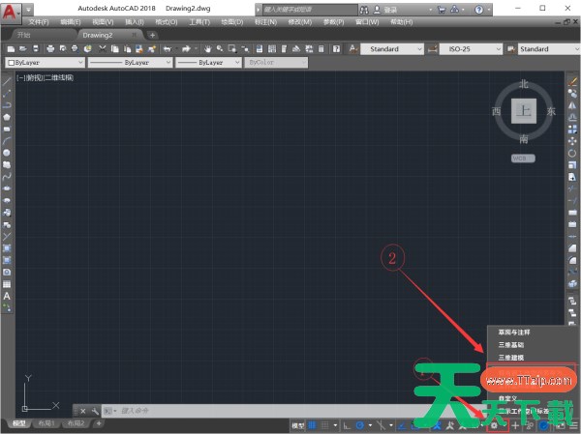Open the text style Standard dropdown
Viewport: 581px width, 434px height.
pyautogui.click(x=391, y=49)
